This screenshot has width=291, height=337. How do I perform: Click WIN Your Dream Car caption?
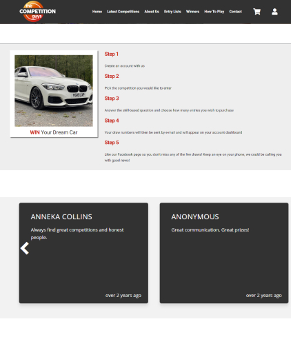click(54, 132)
